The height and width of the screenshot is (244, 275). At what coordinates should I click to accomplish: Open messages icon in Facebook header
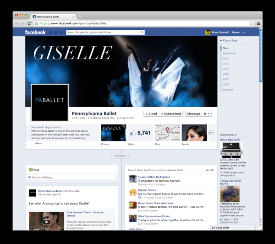[x=56, y=33]
